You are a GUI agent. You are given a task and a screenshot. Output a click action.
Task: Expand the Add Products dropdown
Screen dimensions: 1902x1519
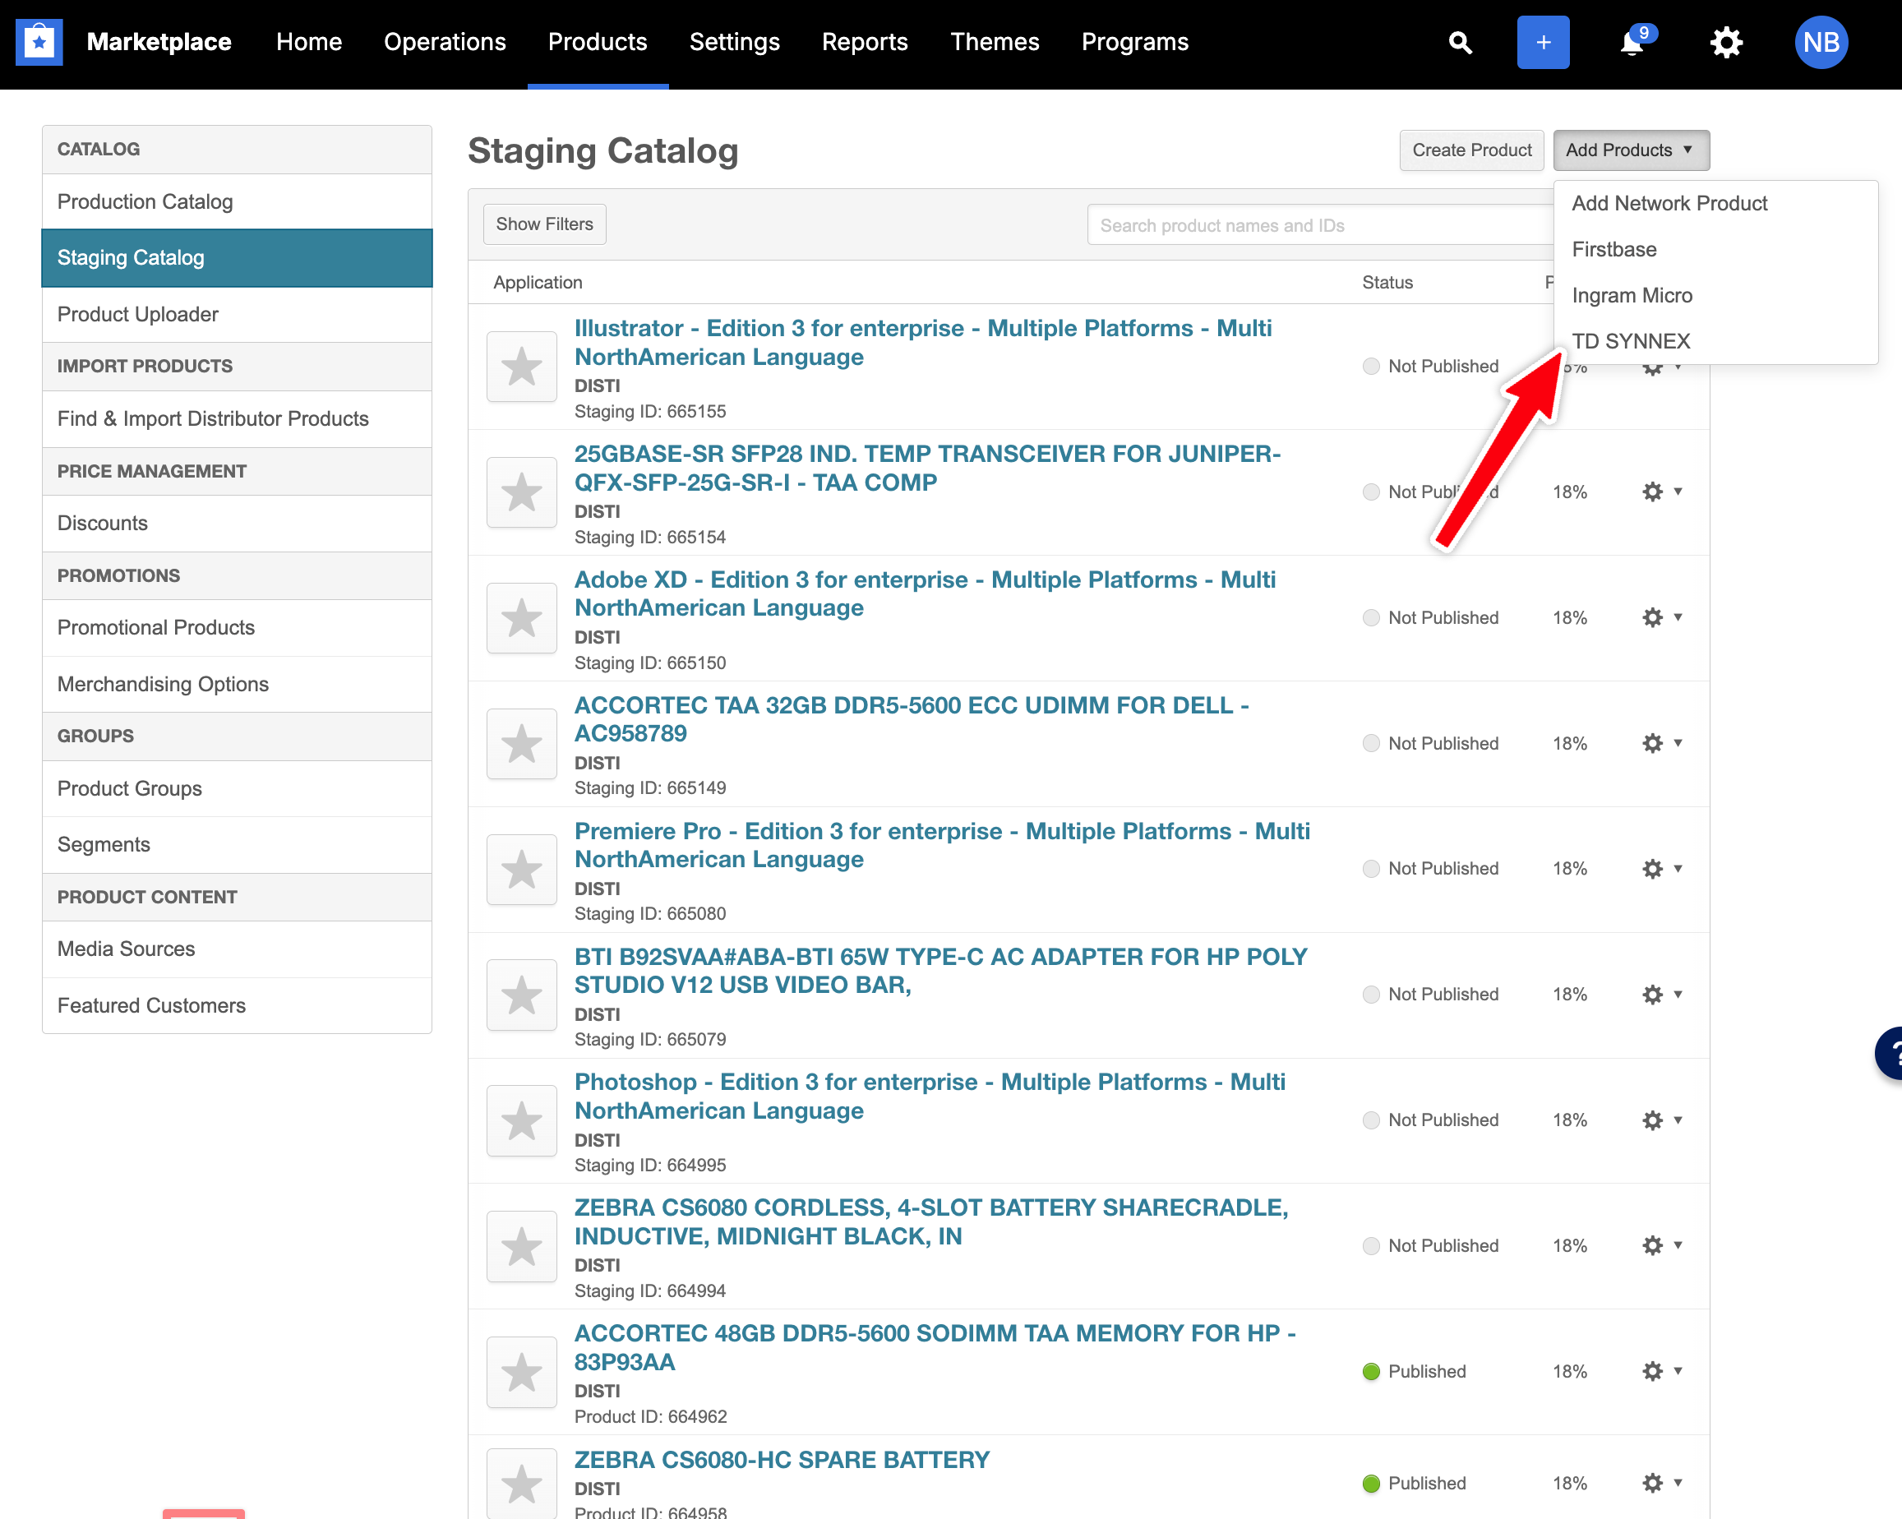(x=1630, y=150)
